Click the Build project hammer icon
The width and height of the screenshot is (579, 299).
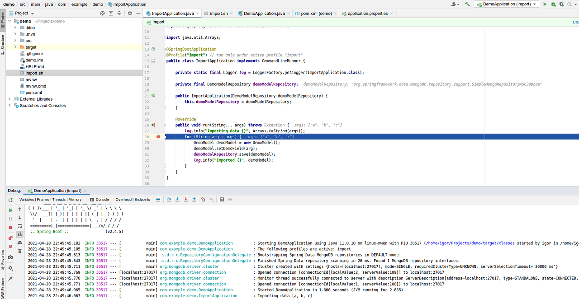click(467, 4)
